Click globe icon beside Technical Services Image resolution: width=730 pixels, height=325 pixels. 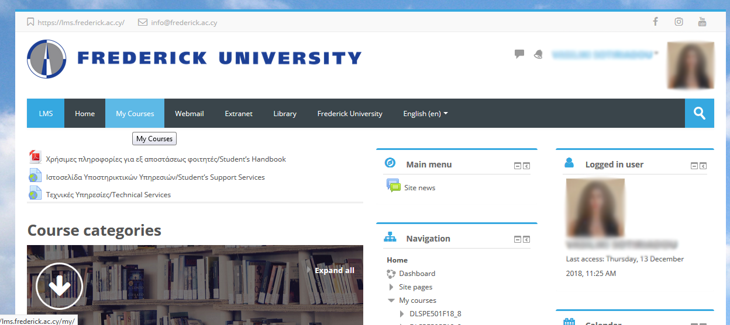point(35,194)
